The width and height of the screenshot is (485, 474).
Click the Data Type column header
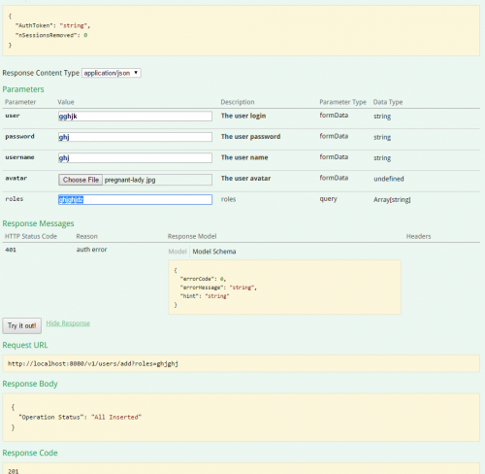point(388,102)
